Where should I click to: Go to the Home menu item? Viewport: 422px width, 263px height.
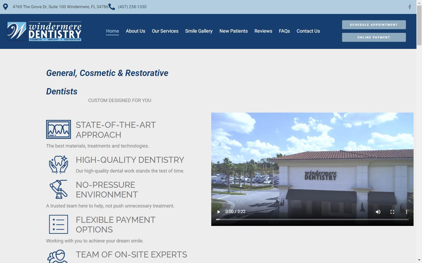(x=112, y=31)
